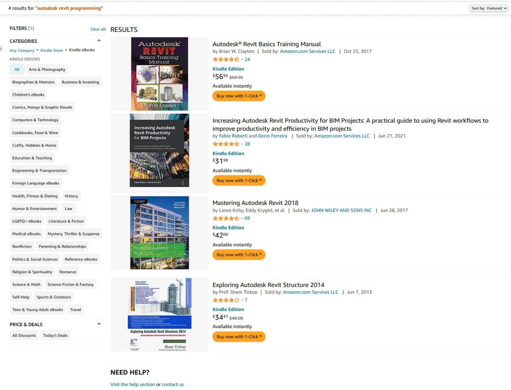This screenshot has width=511, height=390.
Task: Click star rating of Exploring Revit Structure 2014
Action: 226,300
